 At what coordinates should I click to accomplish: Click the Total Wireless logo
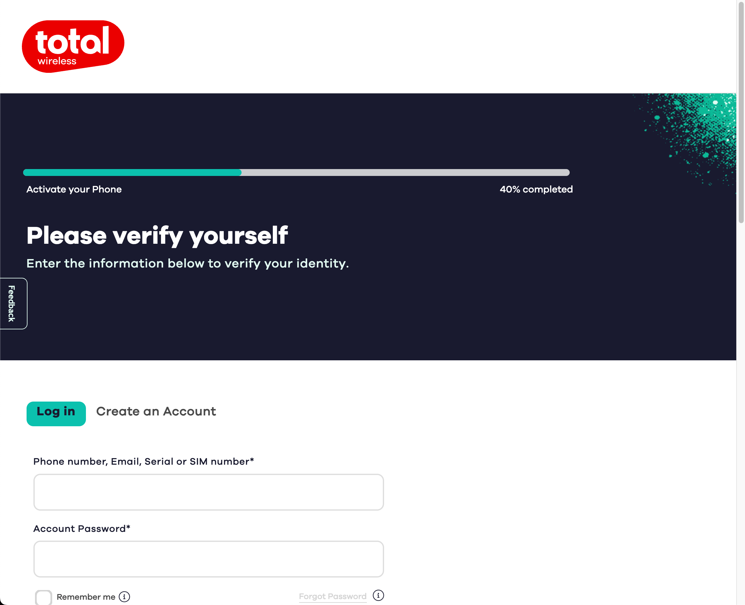click(x=73, y=46)
